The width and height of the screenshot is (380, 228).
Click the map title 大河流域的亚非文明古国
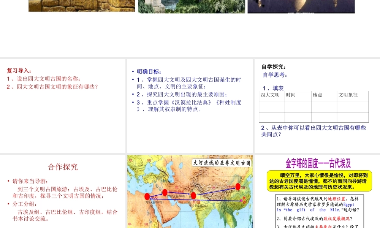tap(222, 163)
